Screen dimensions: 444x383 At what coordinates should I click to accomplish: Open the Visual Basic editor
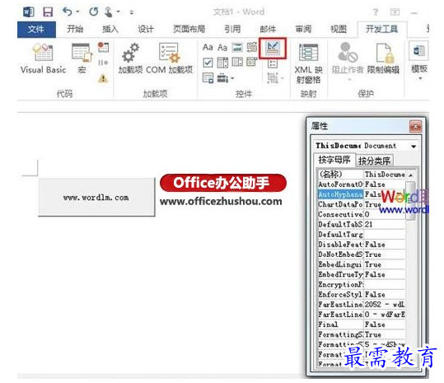(43, 58)
